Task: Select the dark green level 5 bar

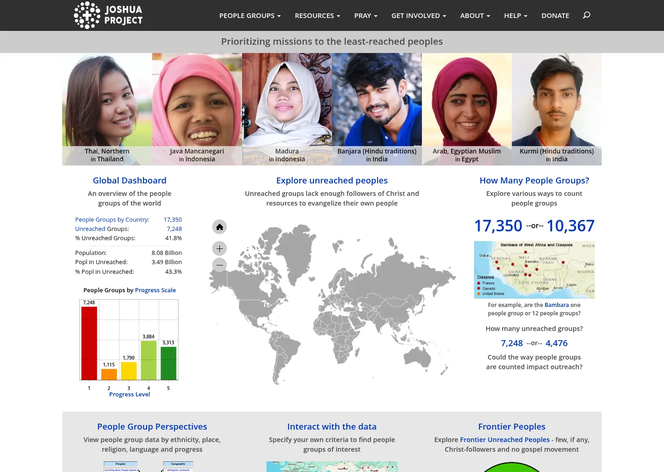Action: pos(168,363)
